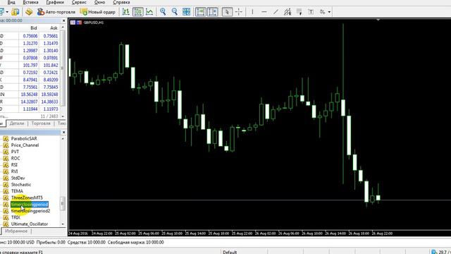Open the dropdown arrow beside first toolbar icon
This screenshot has height=254, width=451.
click(7, 12)
